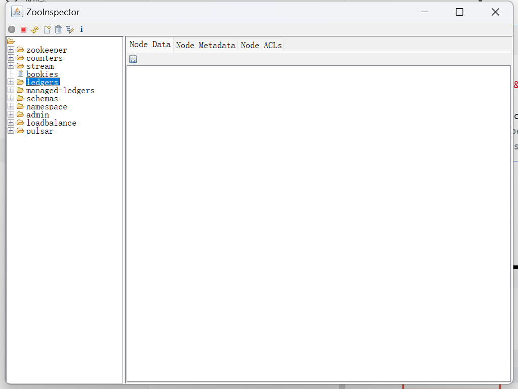
Task: Click the Save node data disk icon
Action: (133, 59)
